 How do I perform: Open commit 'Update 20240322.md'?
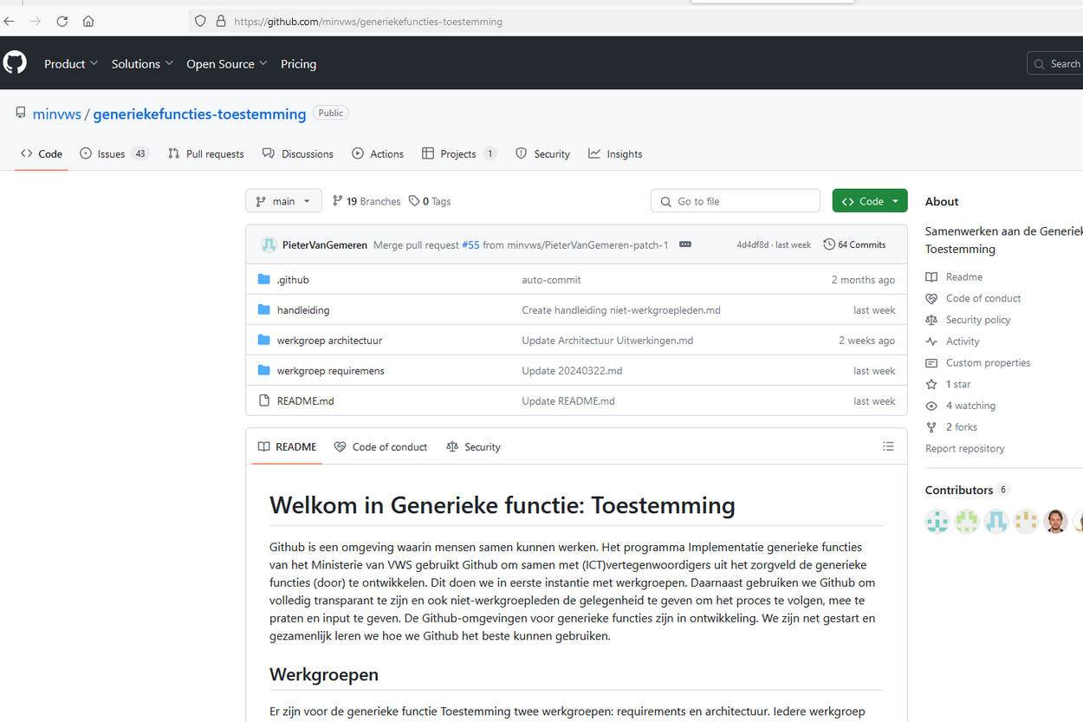tap(572, 371)
